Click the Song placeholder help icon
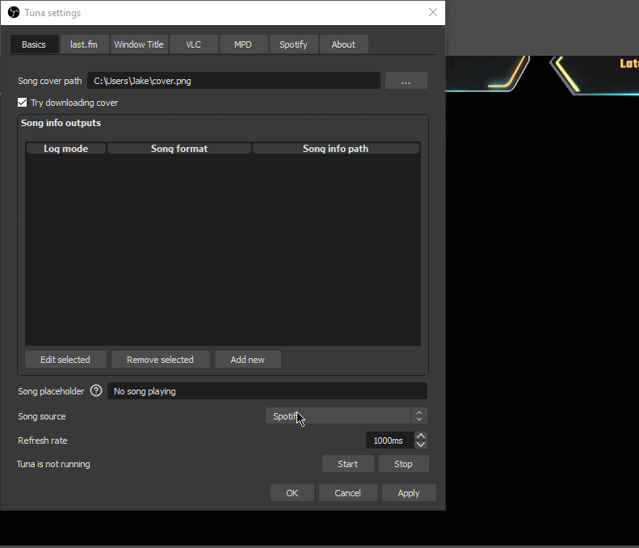 pos(96,391)
